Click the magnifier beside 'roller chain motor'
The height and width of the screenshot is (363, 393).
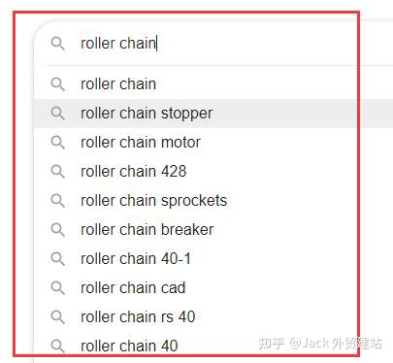click(x=58, y=143)
